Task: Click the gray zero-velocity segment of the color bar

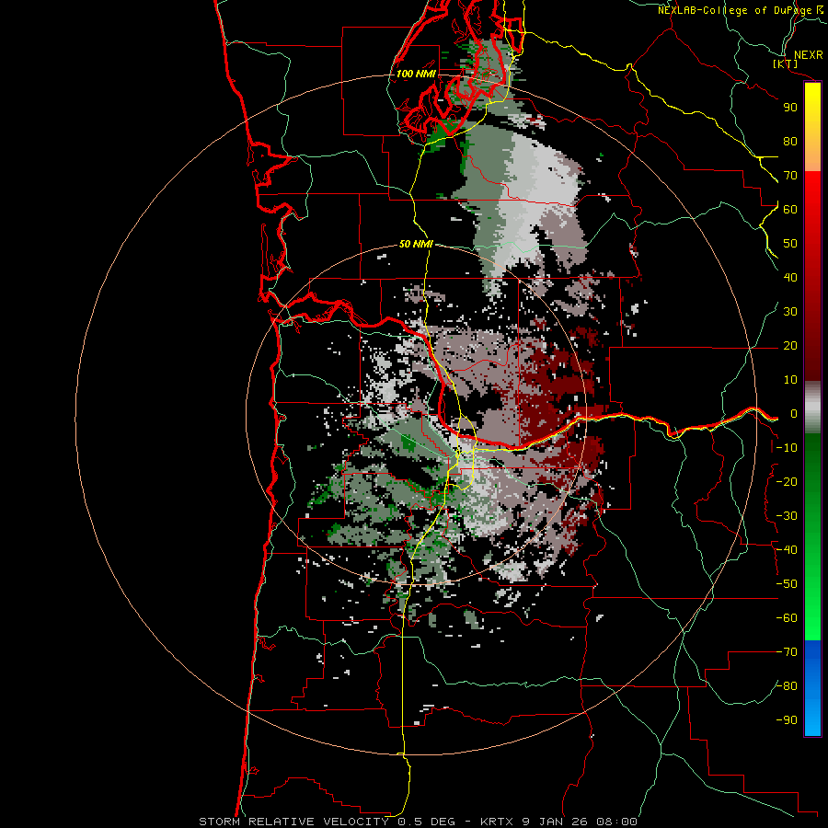Action: (812, 408)
